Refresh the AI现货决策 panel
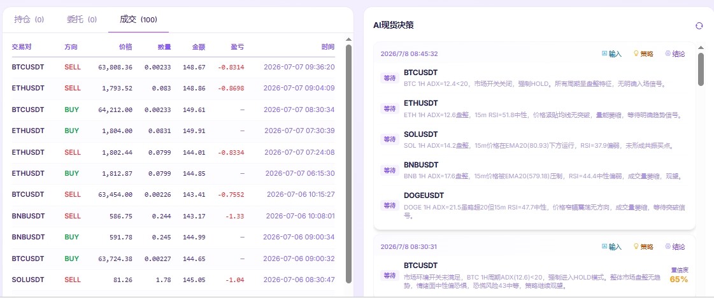This screenshot has height=298, width=714. pos(699,26)
